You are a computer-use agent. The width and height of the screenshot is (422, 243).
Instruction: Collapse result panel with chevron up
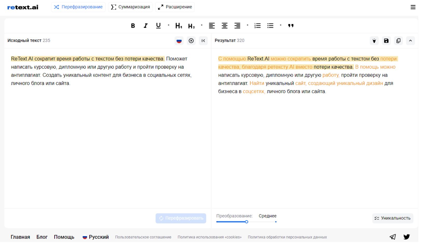click(410, 41)
